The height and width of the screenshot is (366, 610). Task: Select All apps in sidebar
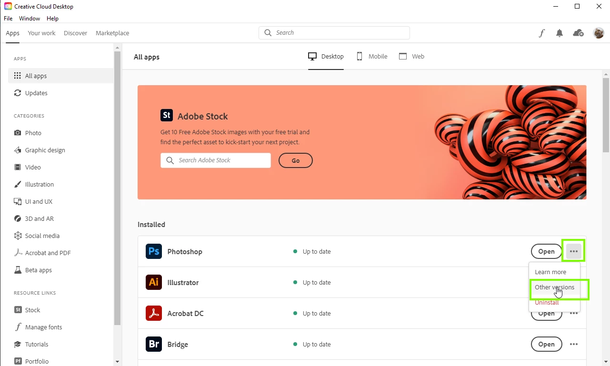pos(61,76)
